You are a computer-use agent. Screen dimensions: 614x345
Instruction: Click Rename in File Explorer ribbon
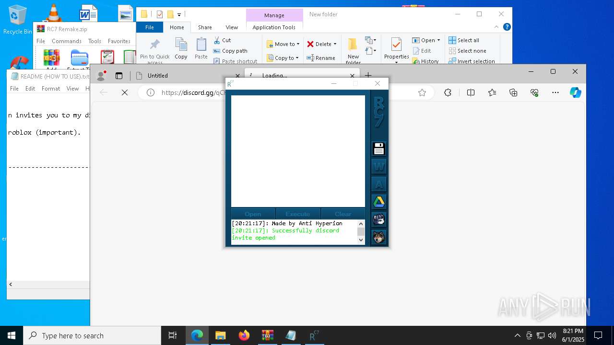click(x=321, y=58)
